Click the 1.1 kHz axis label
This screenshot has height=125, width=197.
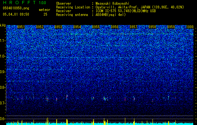point(3,41)
